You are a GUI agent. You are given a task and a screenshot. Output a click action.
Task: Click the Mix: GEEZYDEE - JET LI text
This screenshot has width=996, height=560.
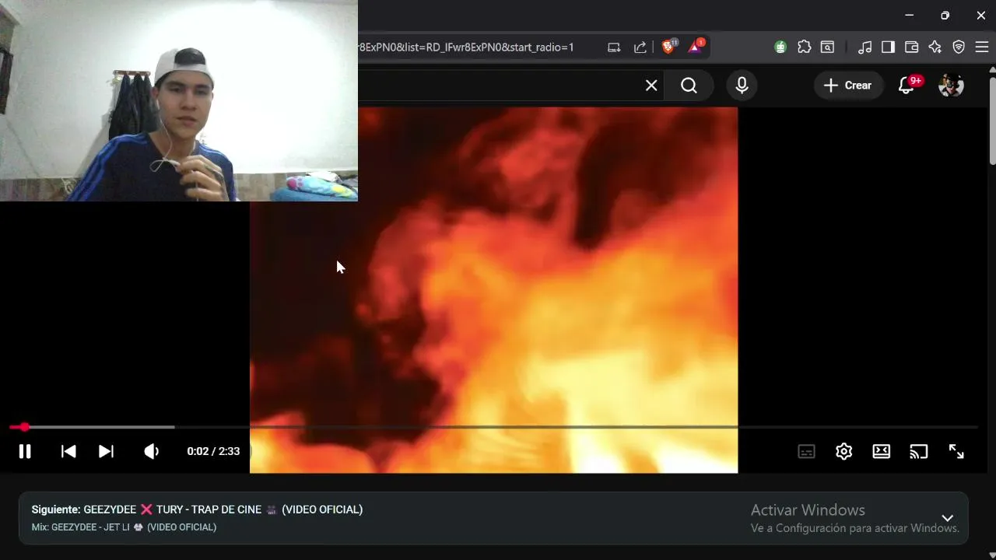(x=124, y=527)
